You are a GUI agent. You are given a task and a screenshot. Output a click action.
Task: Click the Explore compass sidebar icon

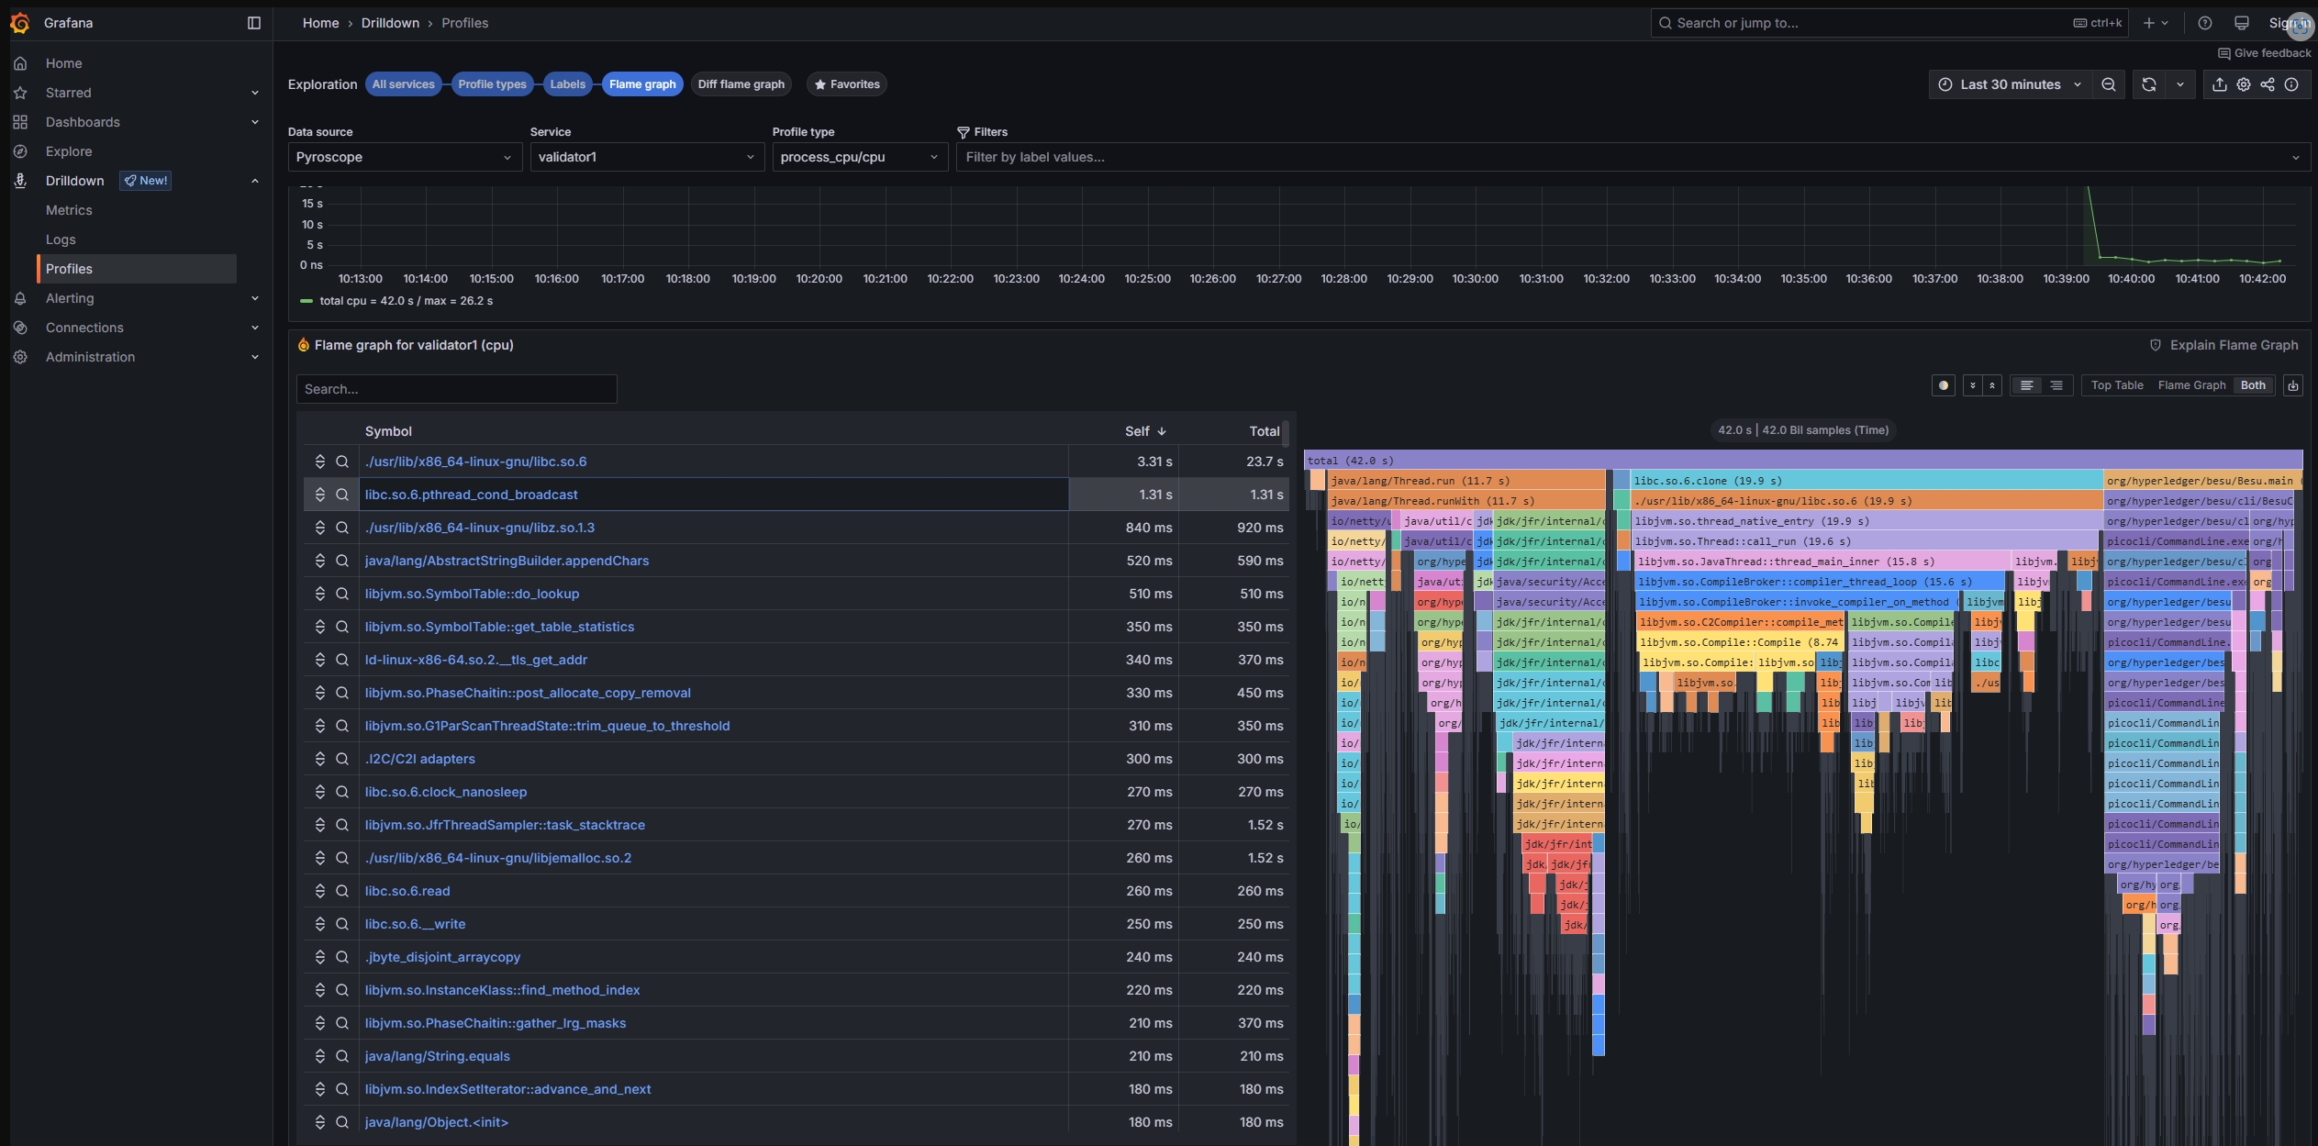(x=20, y=151)
